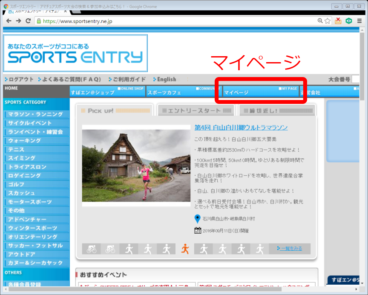Close the スポーツエントリー browser tab
Image resolution: width=368 pixels, height=295 pixels.
pos(66,11)
